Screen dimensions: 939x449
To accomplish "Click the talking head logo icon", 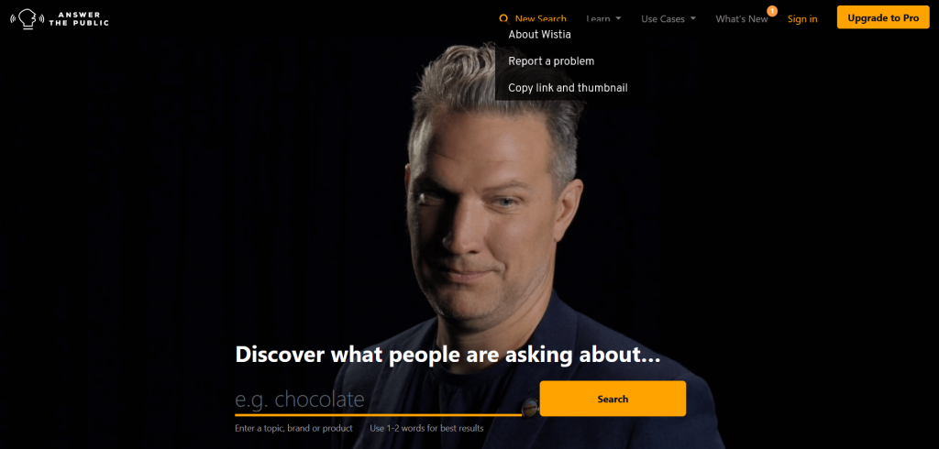I will click(x=27, y=18).
